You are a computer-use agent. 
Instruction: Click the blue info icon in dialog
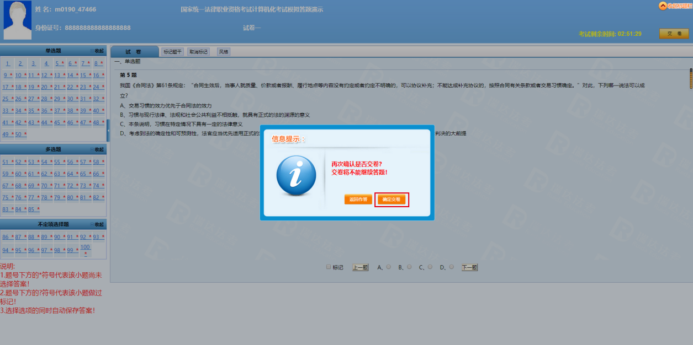[296, 176]
